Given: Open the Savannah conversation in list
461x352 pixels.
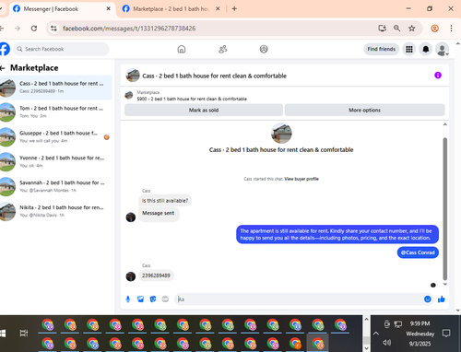Looking at the screenshot, I should (55, 186).
